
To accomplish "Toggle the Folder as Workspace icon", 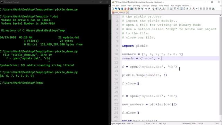I will [194, 9].
